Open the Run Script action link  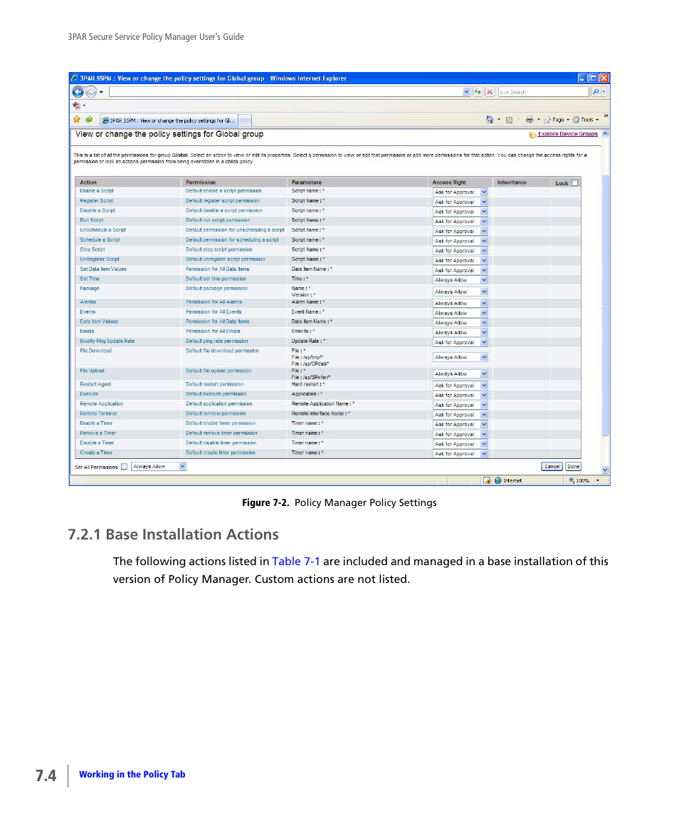(x=92, y=220)
